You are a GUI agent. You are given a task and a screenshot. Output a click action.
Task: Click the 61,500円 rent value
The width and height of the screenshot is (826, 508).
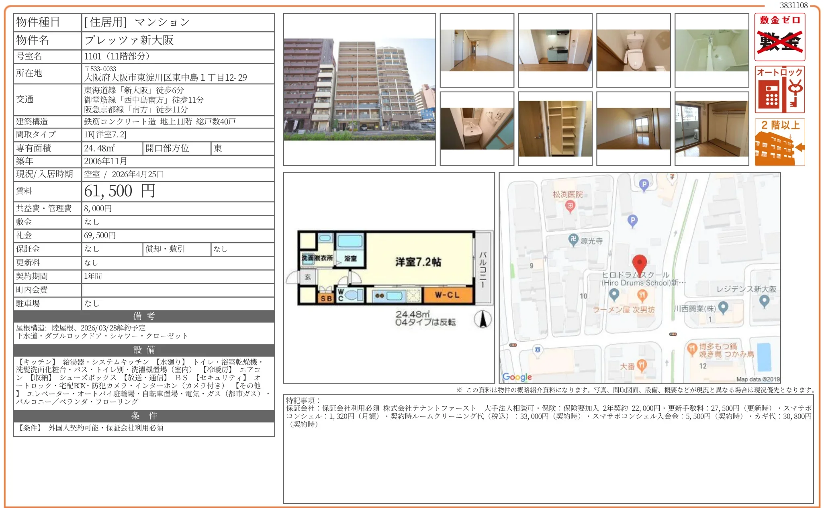coord(119,191)
